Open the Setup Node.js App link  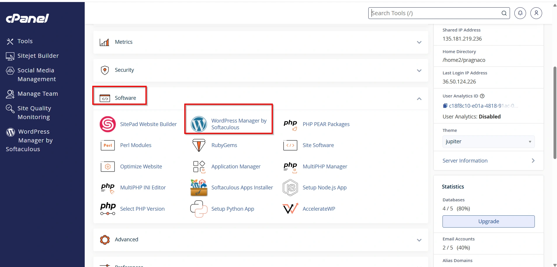tap(325, 188)
